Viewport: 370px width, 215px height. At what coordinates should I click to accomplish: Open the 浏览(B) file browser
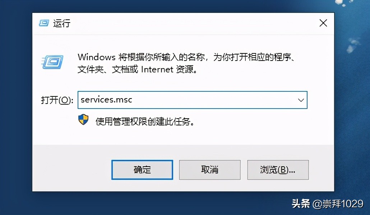[278, 169]
